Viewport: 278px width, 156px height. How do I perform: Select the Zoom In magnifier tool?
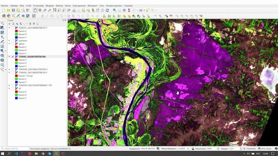(x=45, y=10)
